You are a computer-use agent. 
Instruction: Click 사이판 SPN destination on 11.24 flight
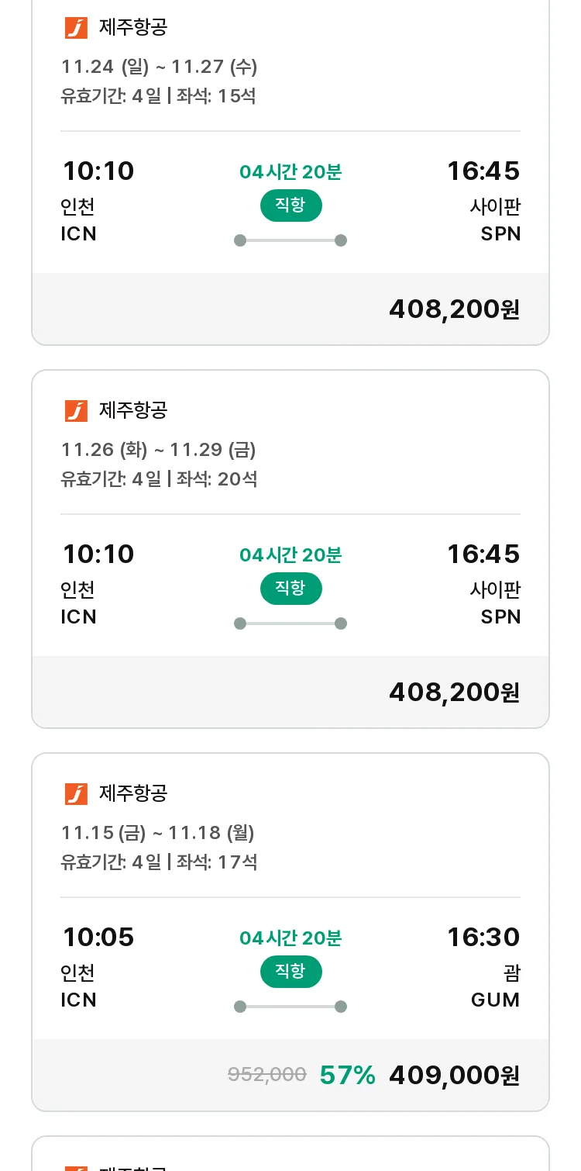(495, 220)
